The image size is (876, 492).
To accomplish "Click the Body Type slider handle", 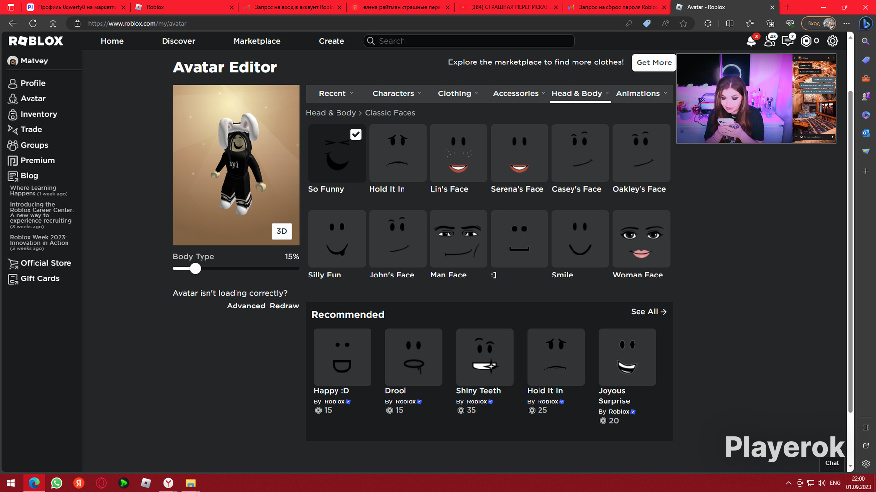I will [195, 268].
